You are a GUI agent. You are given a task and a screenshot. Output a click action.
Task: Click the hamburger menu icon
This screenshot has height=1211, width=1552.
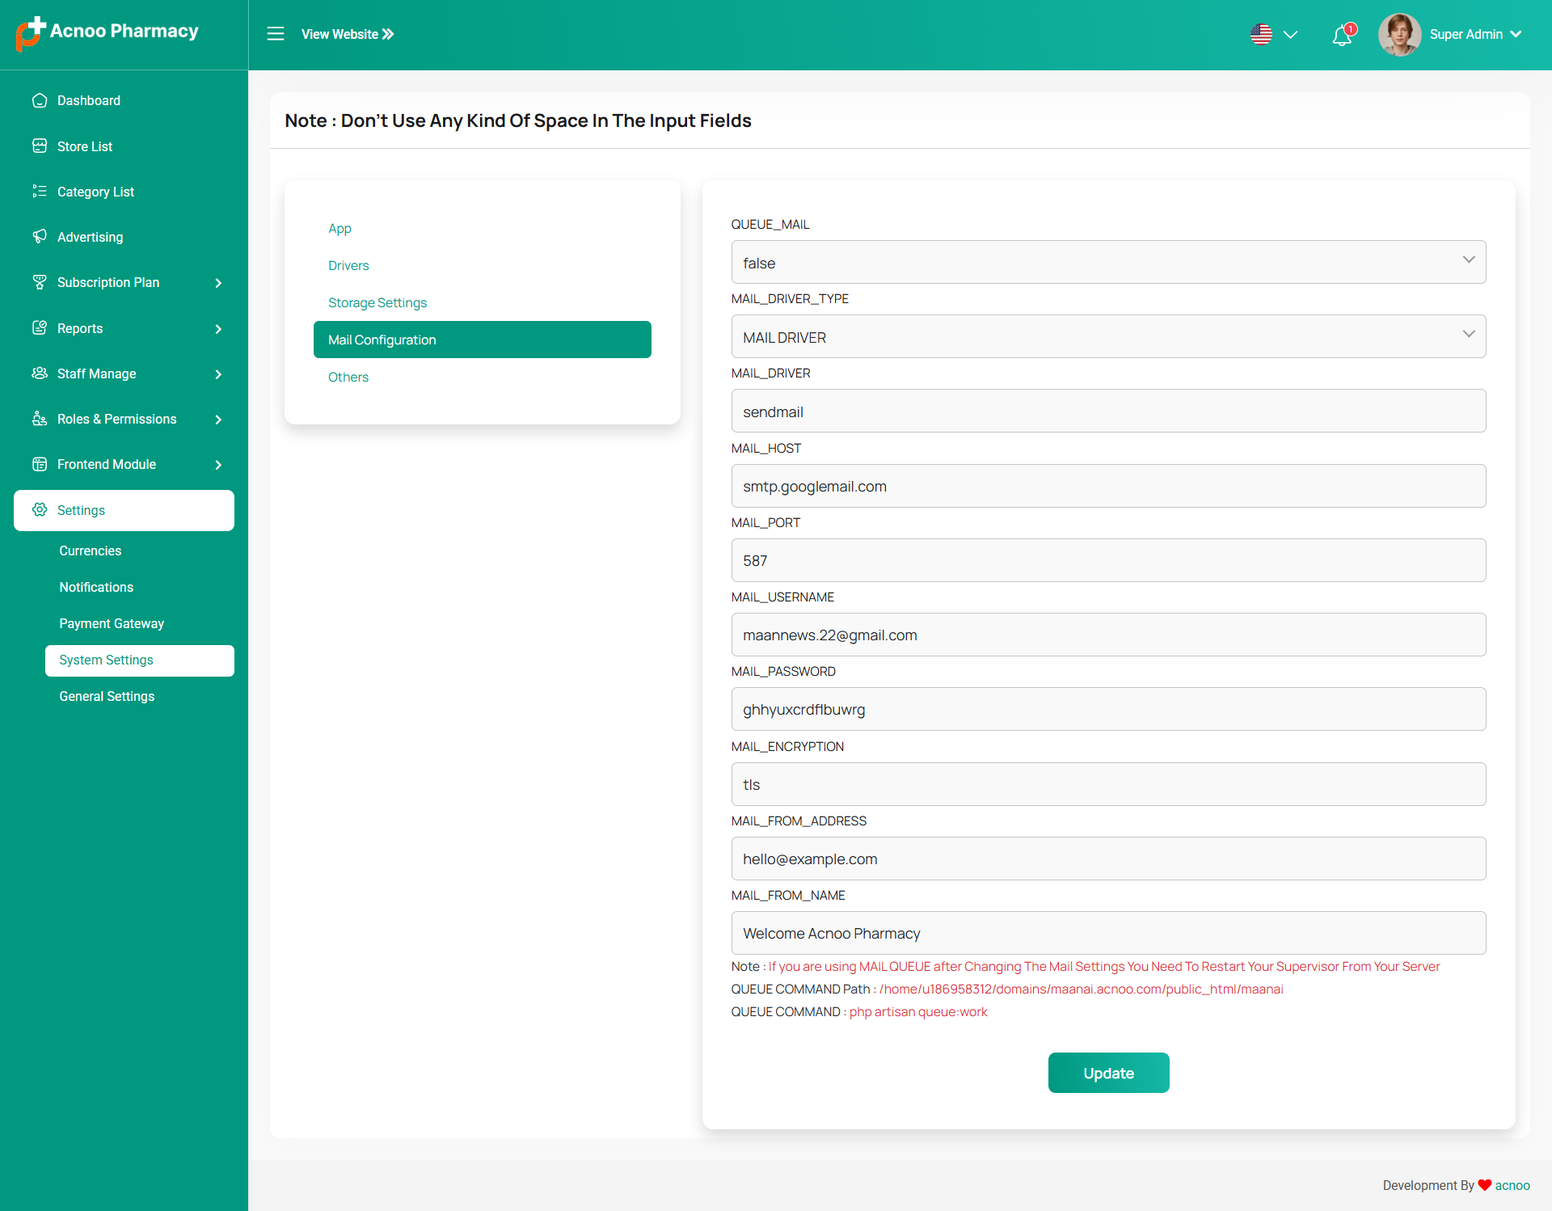click(x=276, y=34)
